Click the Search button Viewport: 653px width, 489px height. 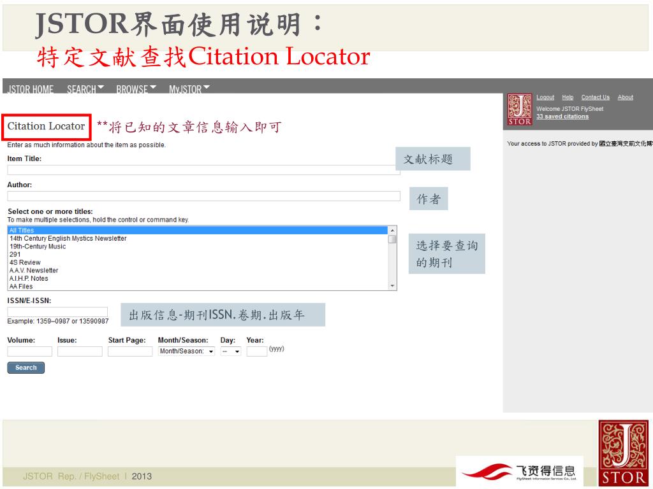[x=26, y=367]
